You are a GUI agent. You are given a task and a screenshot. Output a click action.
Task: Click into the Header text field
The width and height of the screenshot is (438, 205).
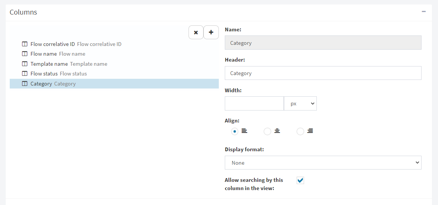(x=323, y=73)
